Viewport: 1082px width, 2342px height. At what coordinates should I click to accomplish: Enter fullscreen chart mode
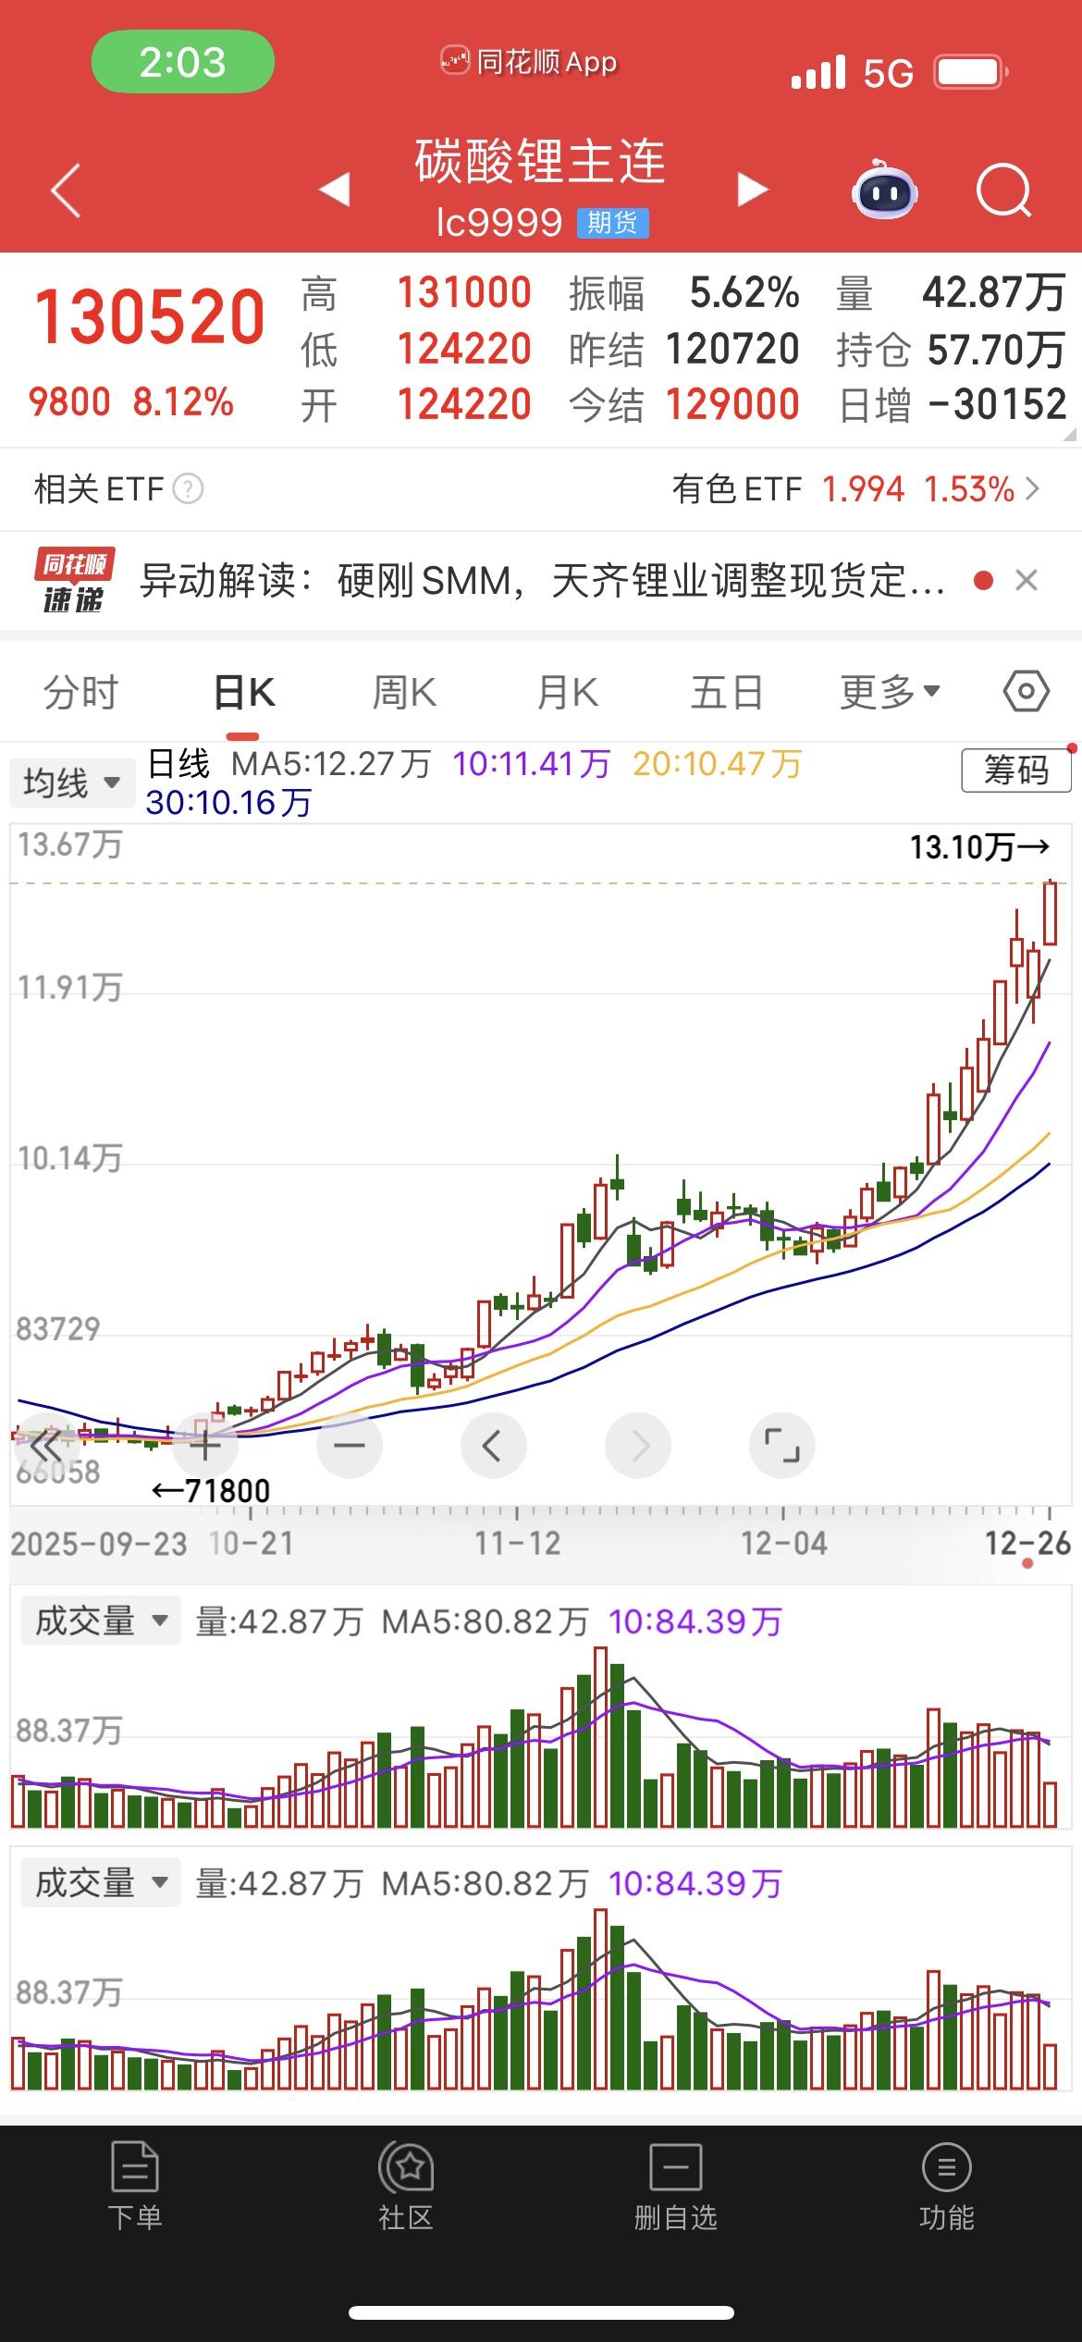tap(781, 1445)
